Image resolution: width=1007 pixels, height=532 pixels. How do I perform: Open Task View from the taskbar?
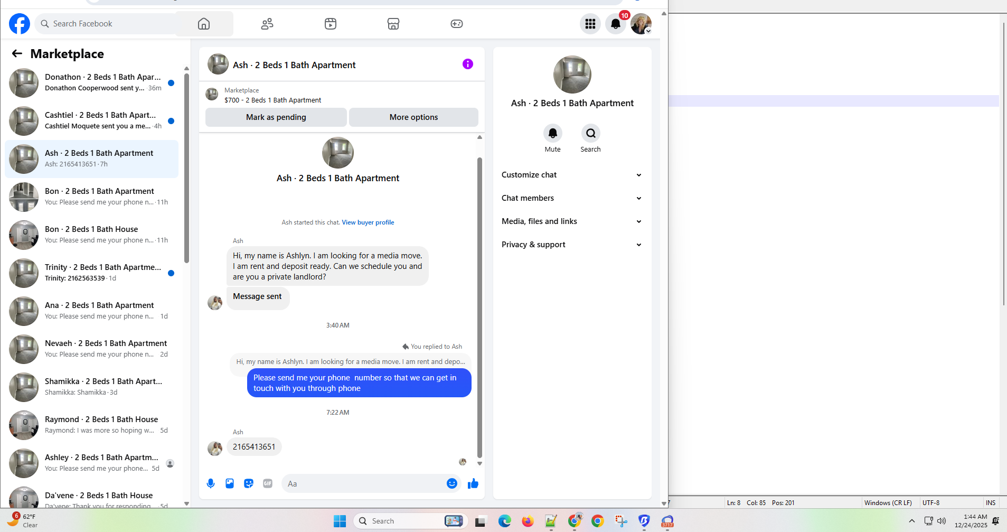click(480, 521)
